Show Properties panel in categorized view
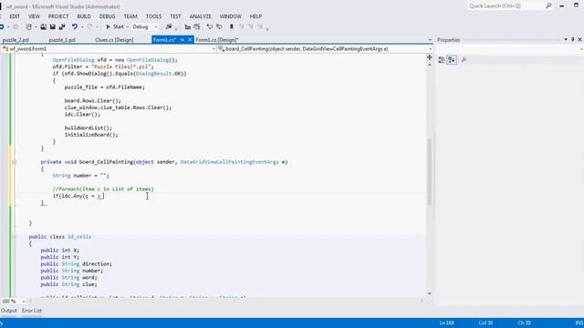The height and width of the screenshot is (328, 584). click(x=442, y=59)
